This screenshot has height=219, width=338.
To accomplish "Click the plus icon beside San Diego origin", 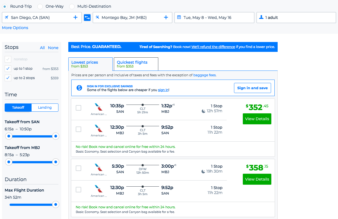I will coord(75,18).
